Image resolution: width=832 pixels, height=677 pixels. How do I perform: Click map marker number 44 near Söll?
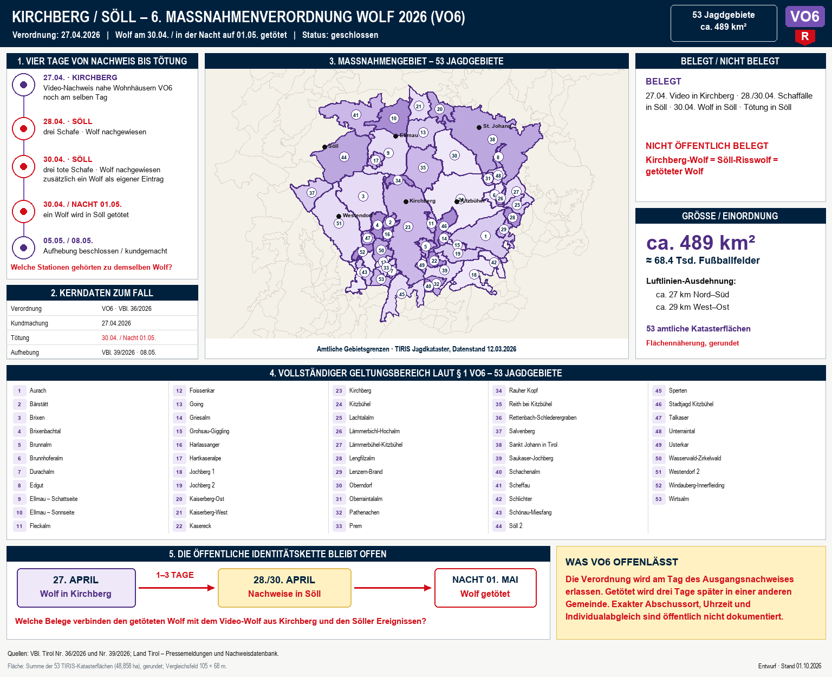pyautogui.click(x=344, y=157)
